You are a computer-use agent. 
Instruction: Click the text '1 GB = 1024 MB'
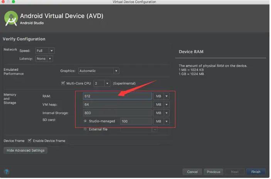191,74
